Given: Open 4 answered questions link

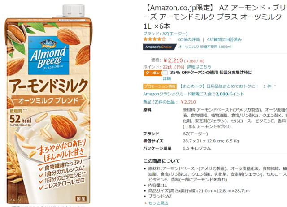Looking at the screenshot, I should point(224,39).
